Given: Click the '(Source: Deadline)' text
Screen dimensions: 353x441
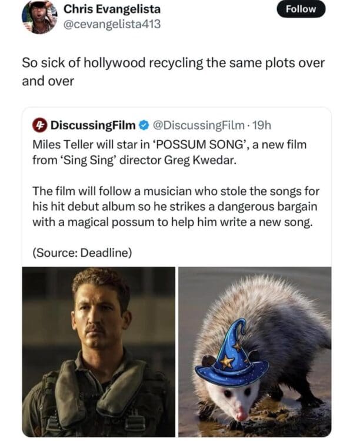Looking at the screenshot, I should pyautogui.click(x=82, y=253).
